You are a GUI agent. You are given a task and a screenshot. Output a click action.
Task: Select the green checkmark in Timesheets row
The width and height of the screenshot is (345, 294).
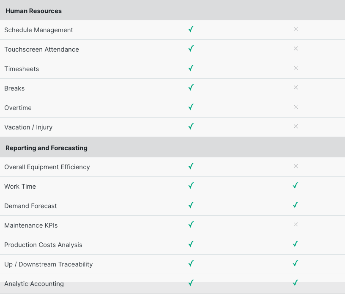pos(191,68)
